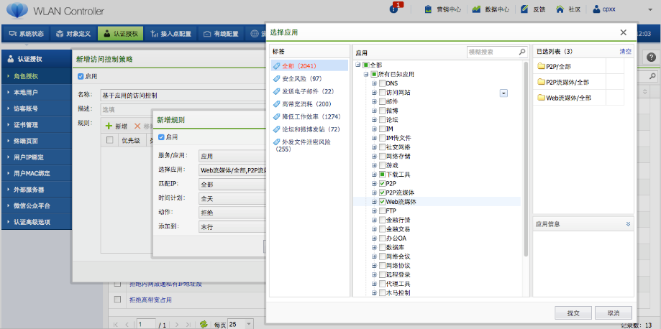
Task: Uncheck the P2P application checkbox
Action: [x=382, y=183]
